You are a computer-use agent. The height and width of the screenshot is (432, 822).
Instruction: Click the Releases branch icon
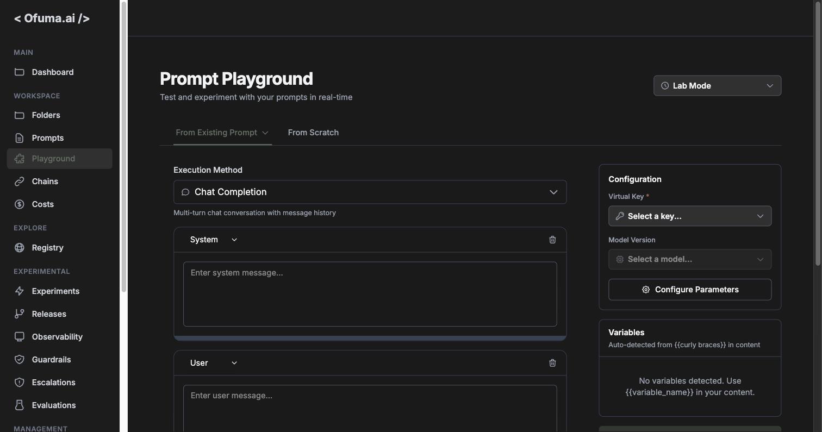point(20,314)
